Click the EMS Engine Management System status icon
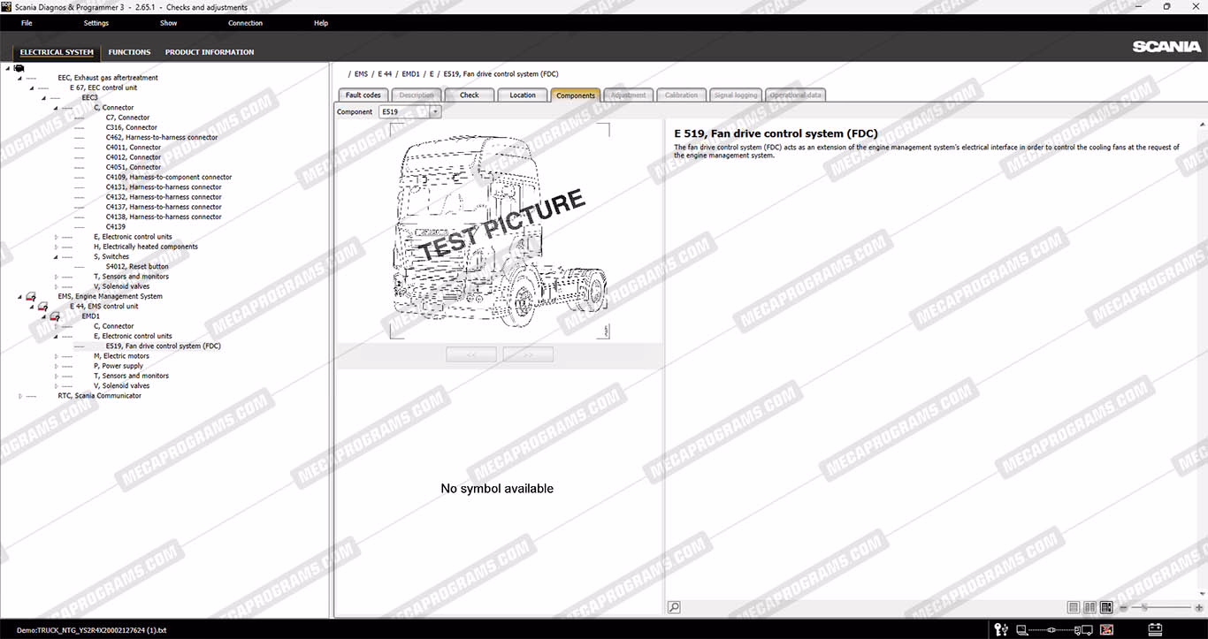Screen dimensions: 1208x639 [x=30, y=297]
